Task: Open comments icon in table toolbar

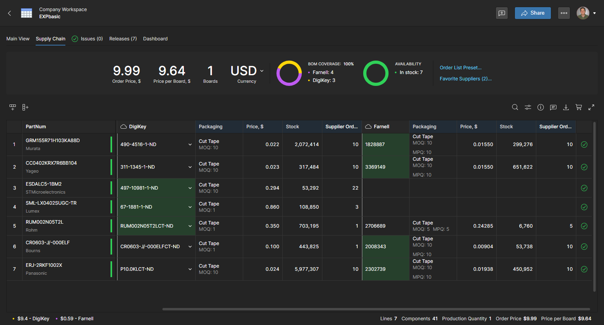Action: click(553, 107)
